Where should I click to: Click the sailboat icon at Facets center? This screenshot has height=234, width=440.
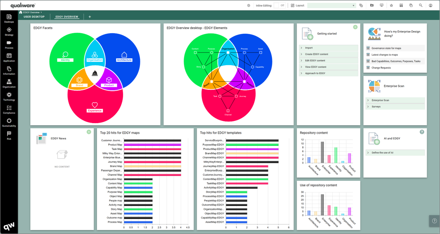coord(95,73)
